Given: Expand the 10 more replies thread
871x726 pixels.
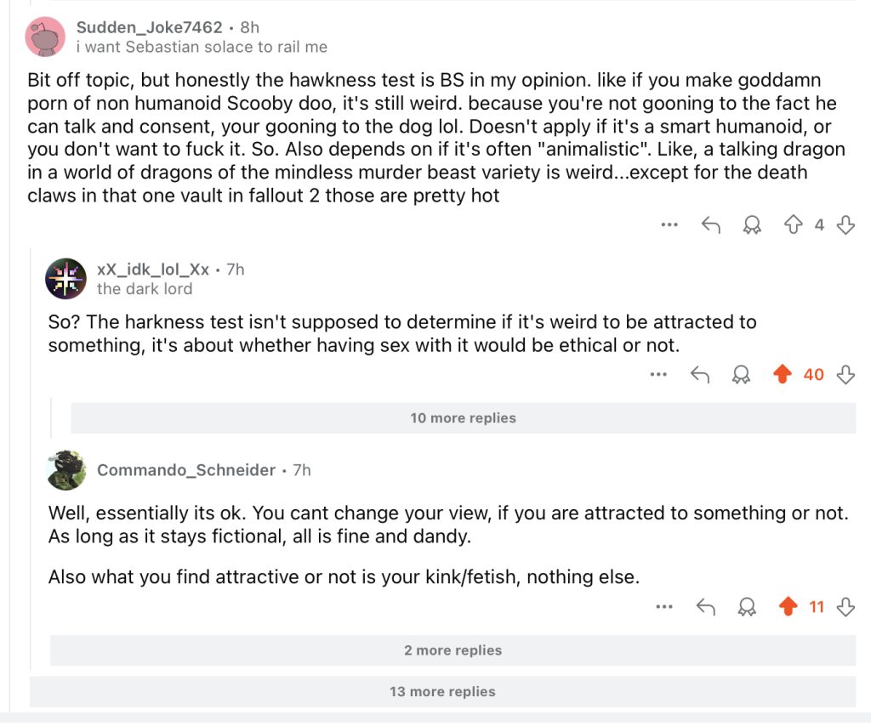Looking at the screenshot, I should [x=463, y=418].
